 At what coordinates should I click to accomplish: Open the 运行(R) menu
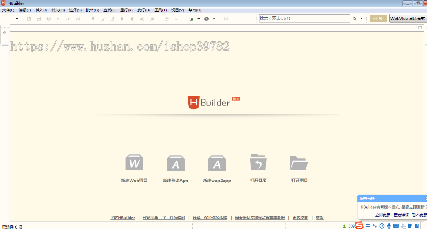click(126, 10)
